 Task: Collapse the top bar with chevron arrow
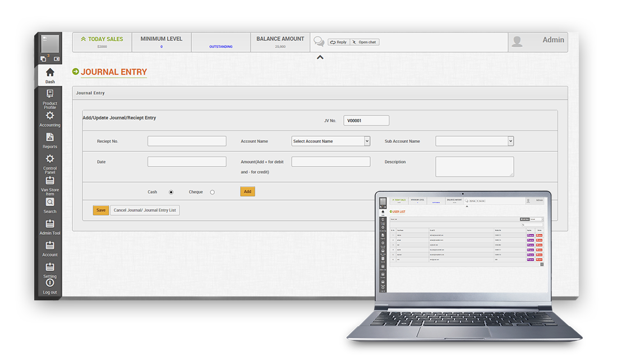(x=320, y=57)
